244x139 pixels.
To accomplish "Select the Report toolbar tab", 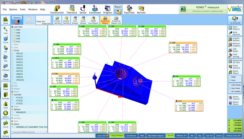I will tap(118, 10).
